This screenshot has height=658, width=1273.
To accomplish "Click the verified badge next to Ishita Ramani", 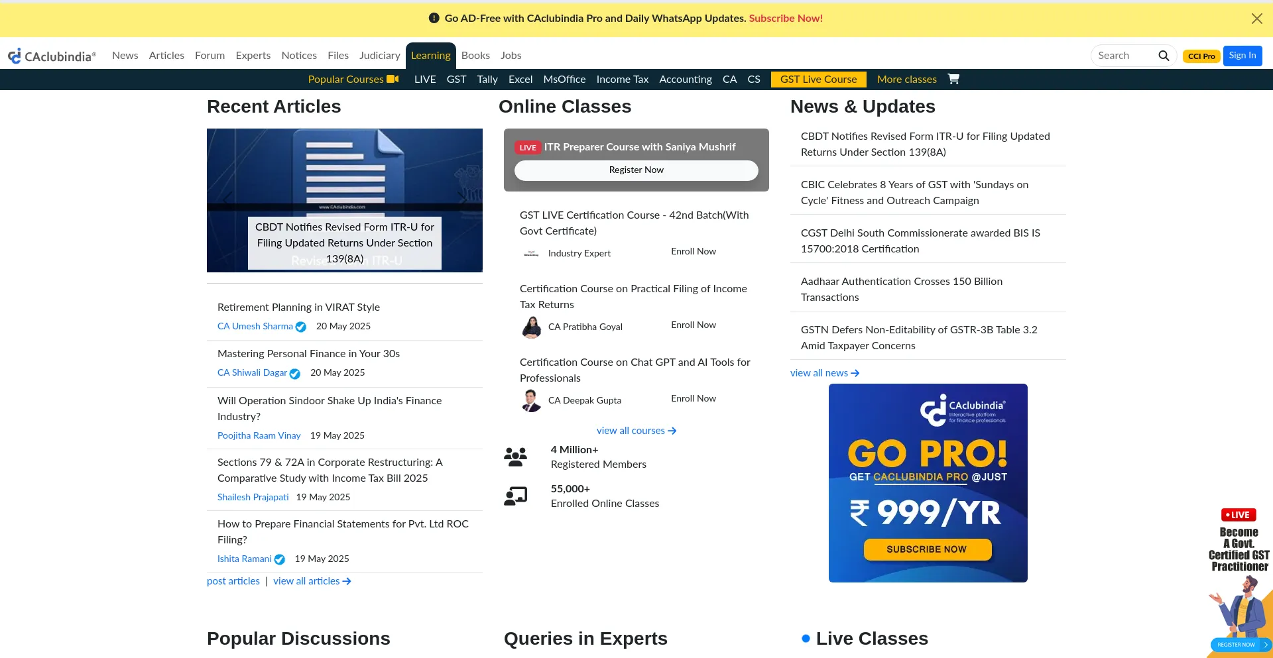I will pyautogui.click(x=279, y=559).
